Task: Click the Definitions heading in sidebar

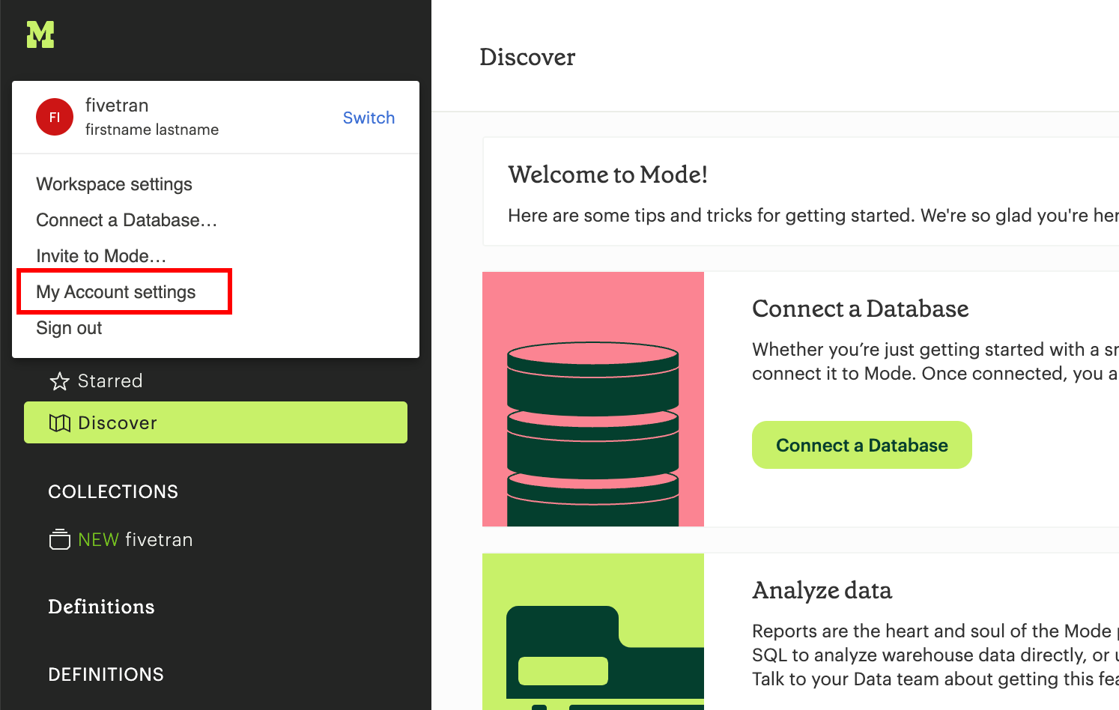Action: 101,607
